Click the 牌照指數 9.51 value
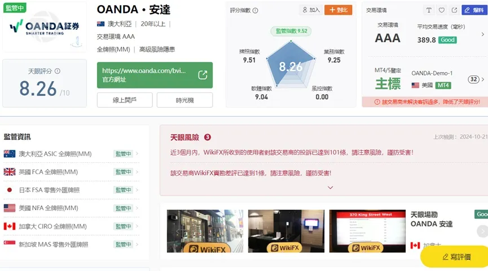Image resolution: width=488 pixels, height=271 pixels. [x=249, y=60]
